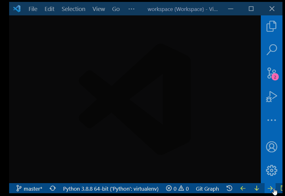Screen dimensions: 285x196
Task: Close the VS Code window
Action: (x=272, y=9)
